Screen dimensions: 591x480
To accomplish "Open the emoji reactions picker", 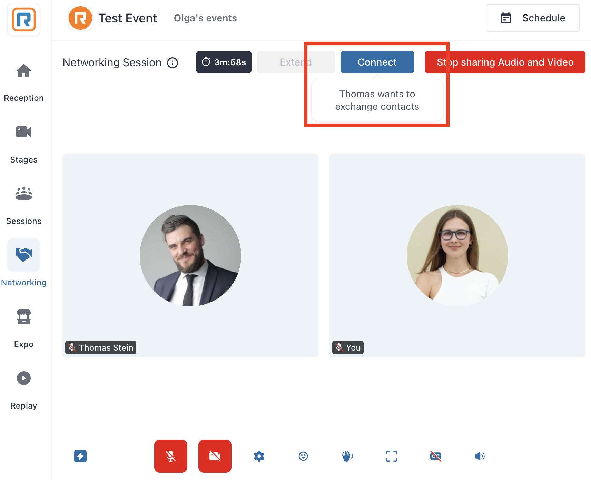I will (303, 456).
